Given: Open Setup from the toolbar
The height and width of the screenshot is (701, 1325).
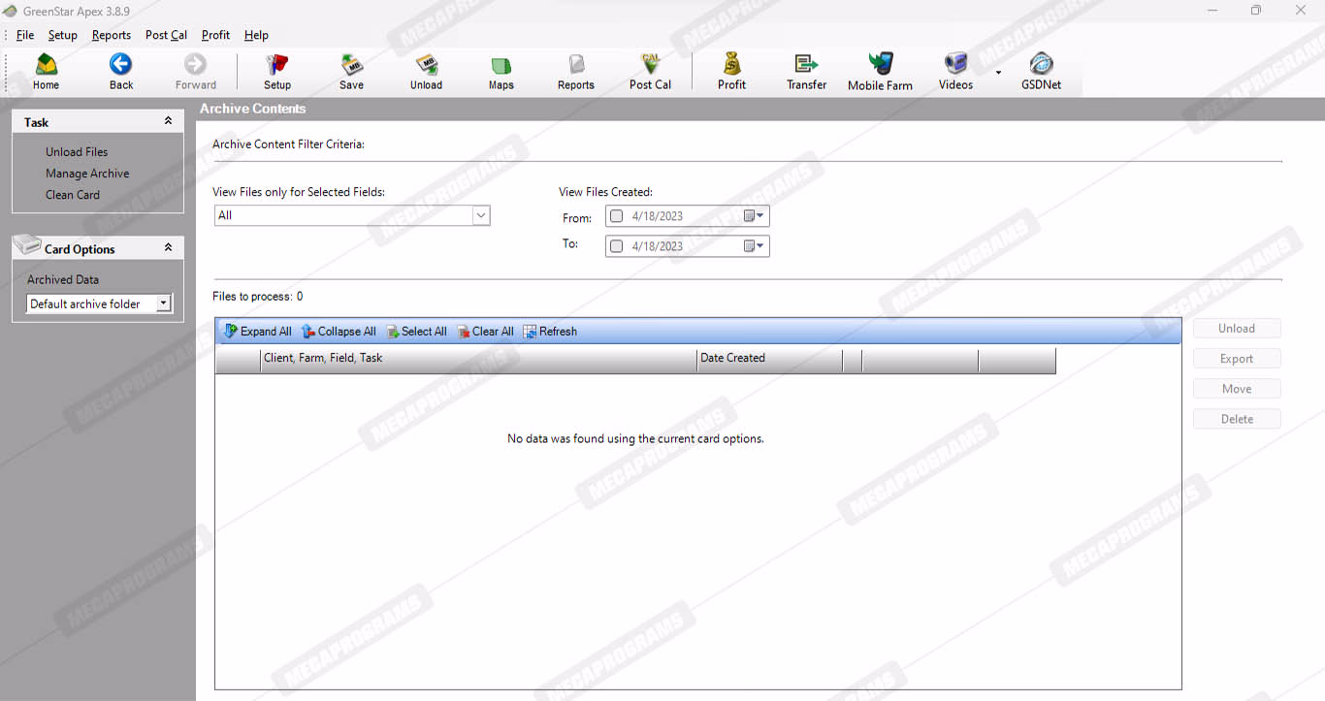Looking at the screenshot, I should (x=277, y=72).
